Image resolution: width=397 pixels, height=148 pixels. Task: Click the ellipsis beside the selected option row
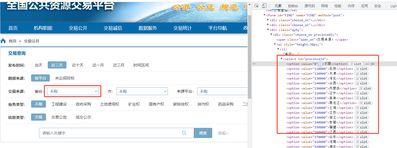254,64
